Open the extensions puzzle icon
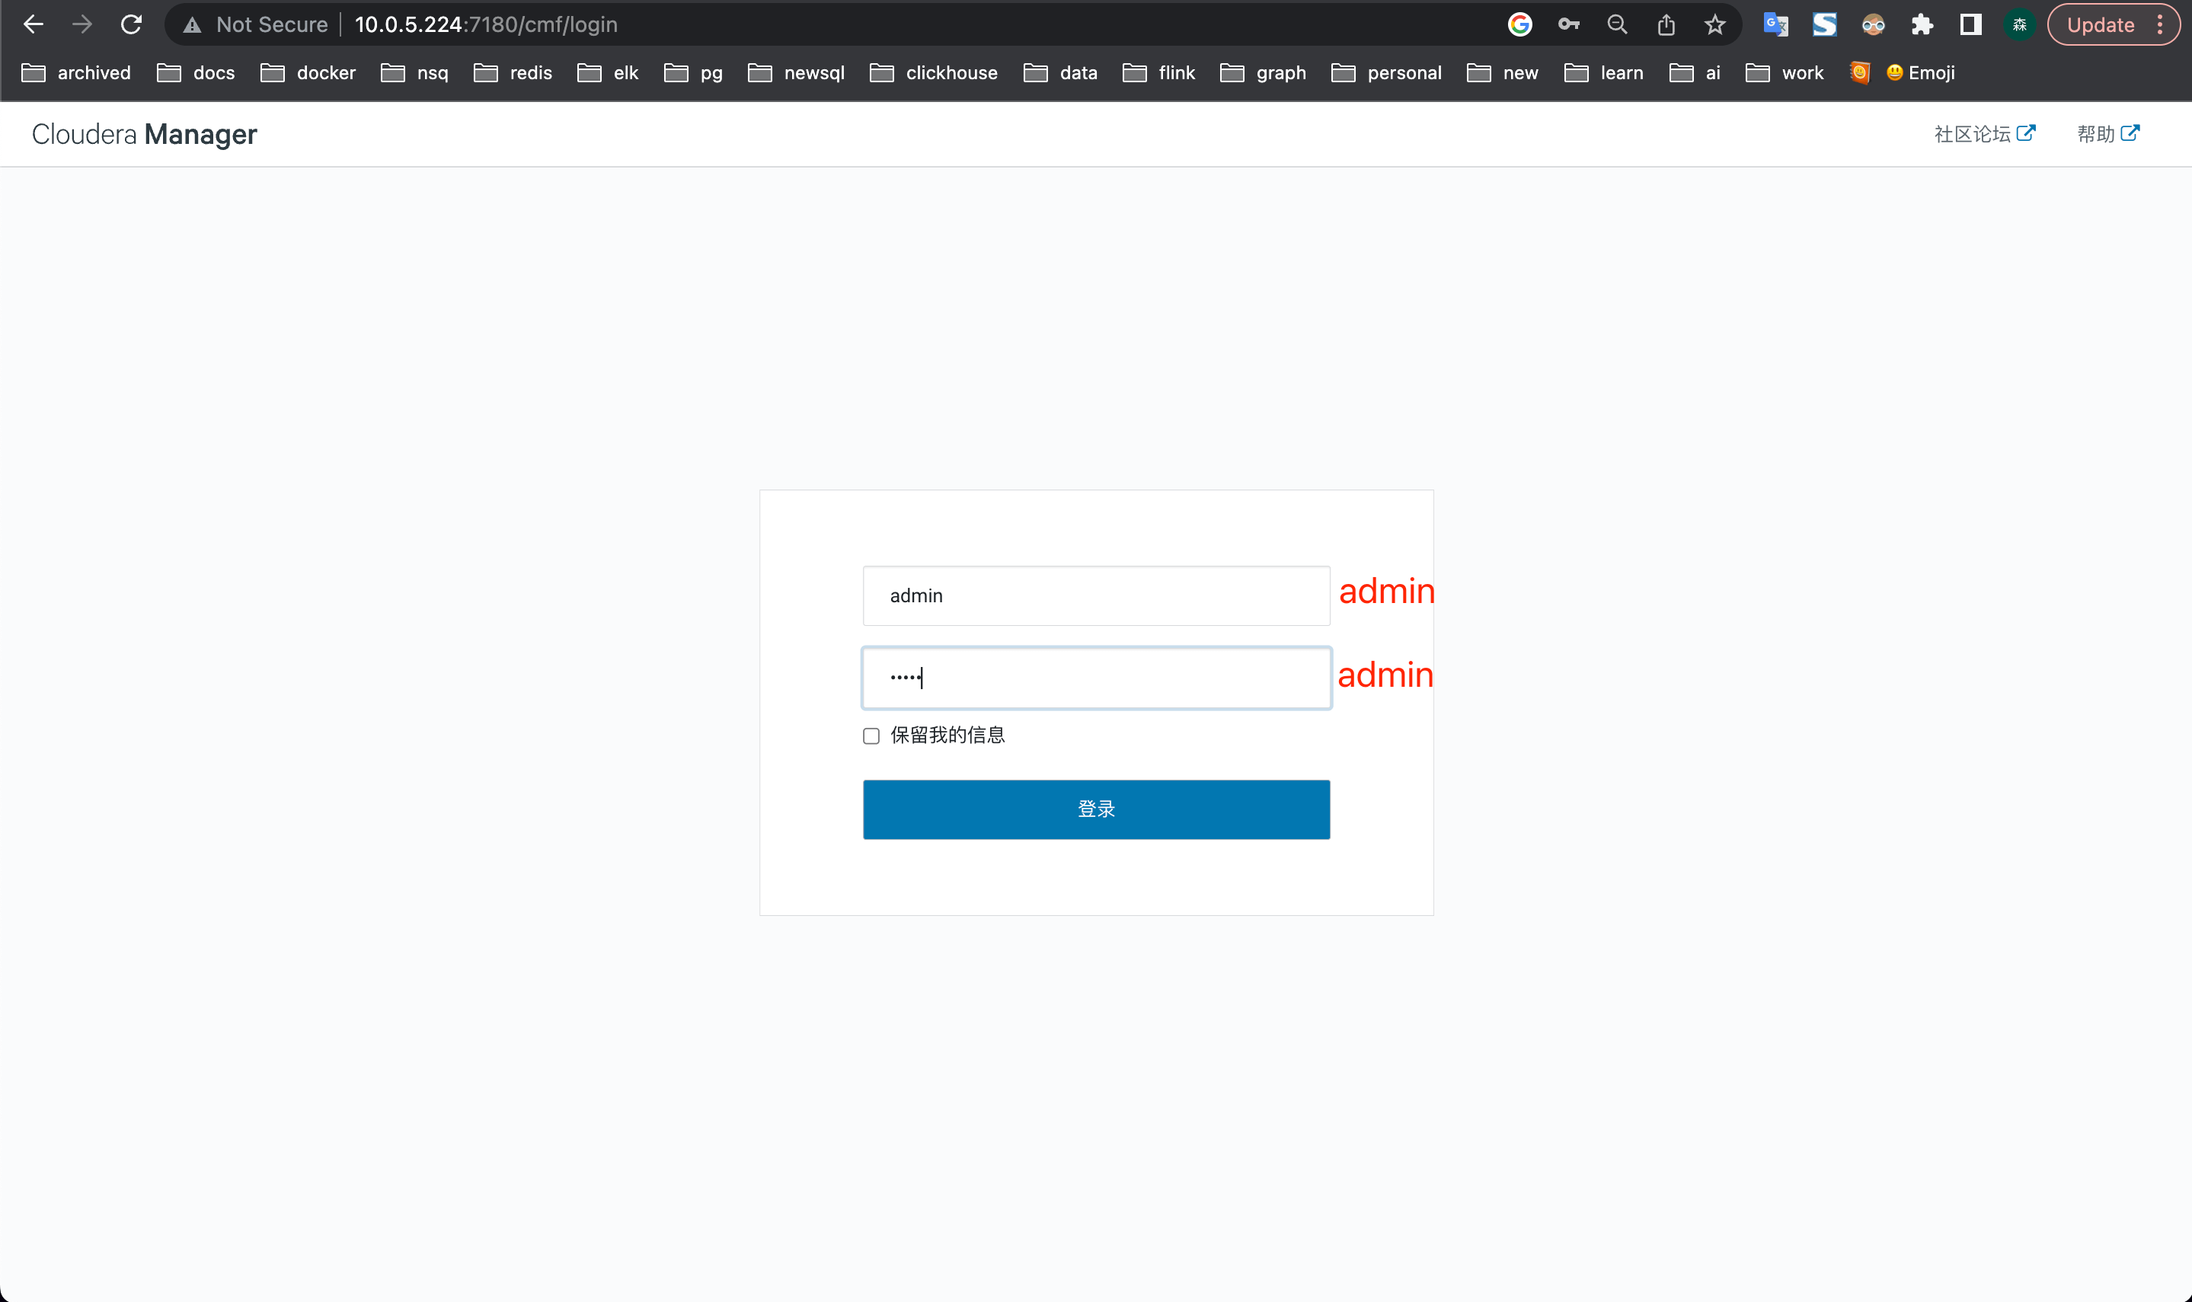 point(1922,24)
